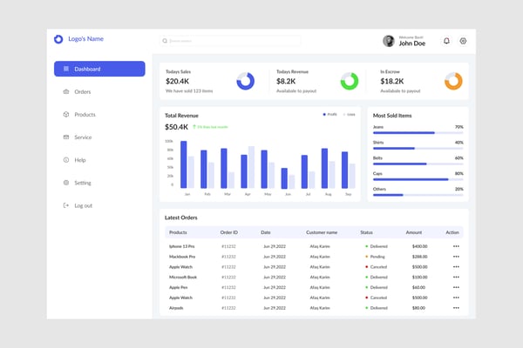Viewport: 523px width, 348px height.
Task: Open actions menu for $500.00 second Apple Watch
Action: pos(456,298)
